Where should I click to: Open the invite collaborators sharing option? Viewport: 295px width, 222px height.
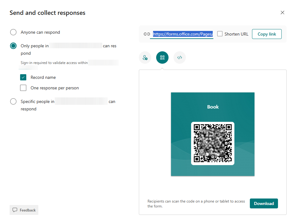tap(145, 58)
